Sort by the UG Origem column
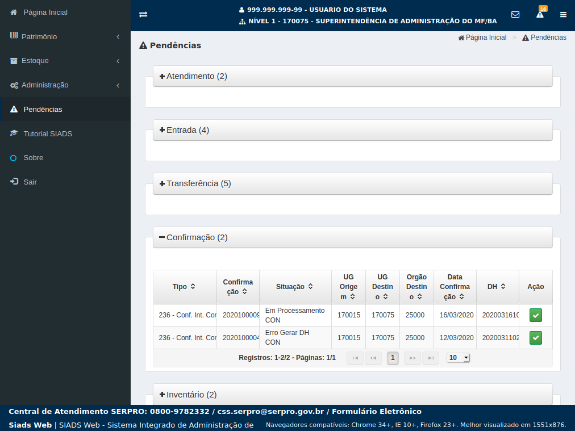 (348, 287)
